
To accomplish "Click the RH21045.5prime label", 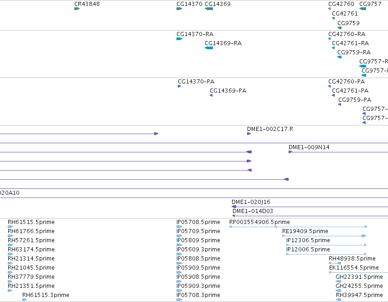I will [x=31, y=268].
